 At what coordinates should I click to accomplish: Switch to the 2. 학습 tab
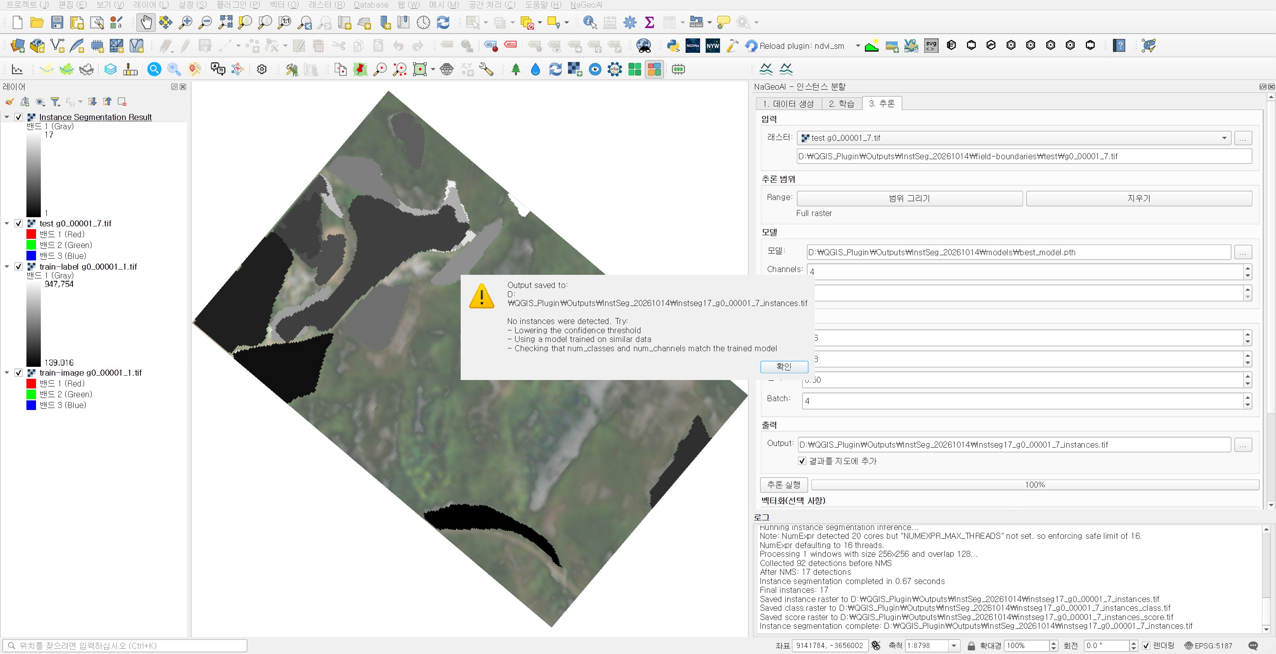pyautogui.click(x=842, y=104)
